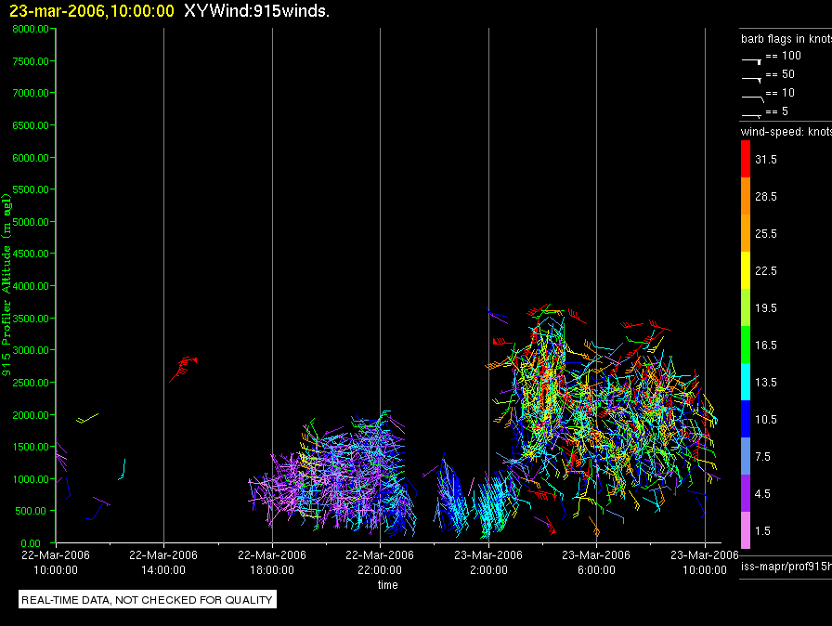The width and height of the screenshot is (832, 626).
Task: Click the 5-knot barb flag legend symbol
Action: point(752,115)
